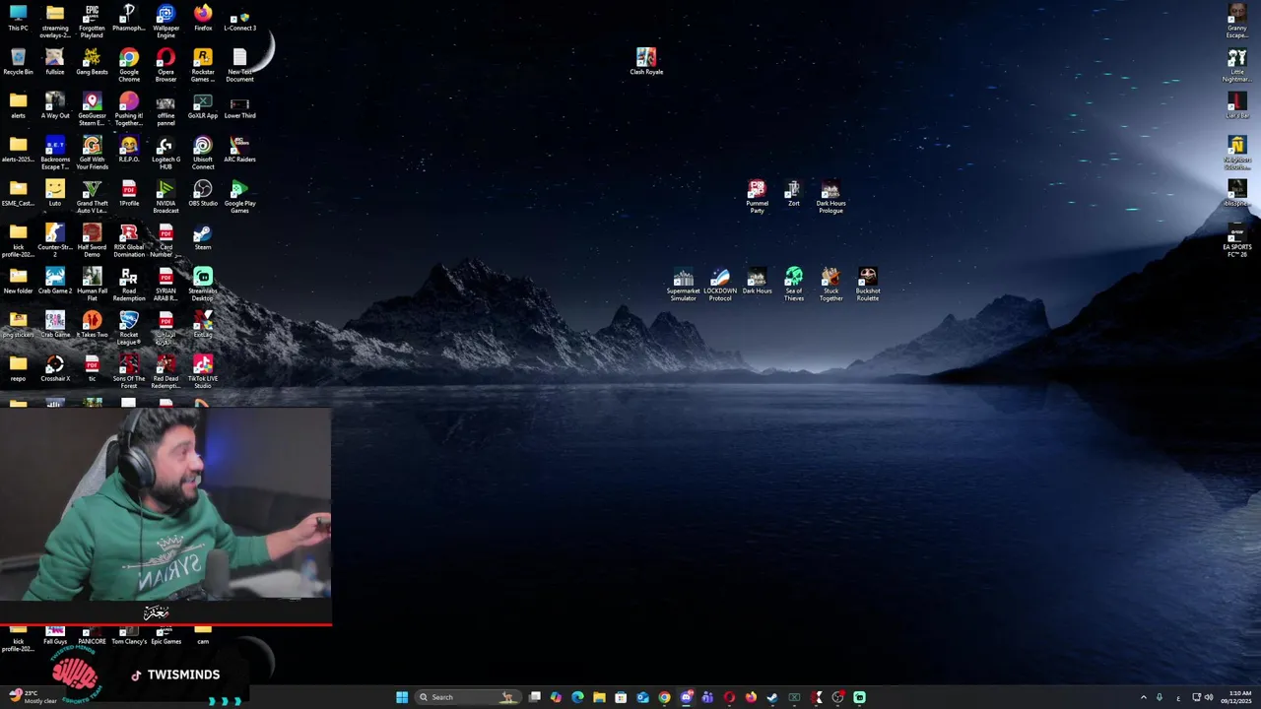The width and height of the screenshot is (1261, 709).
Task: Open Liar's Bar desktop icon
Action: point(1237,106)
